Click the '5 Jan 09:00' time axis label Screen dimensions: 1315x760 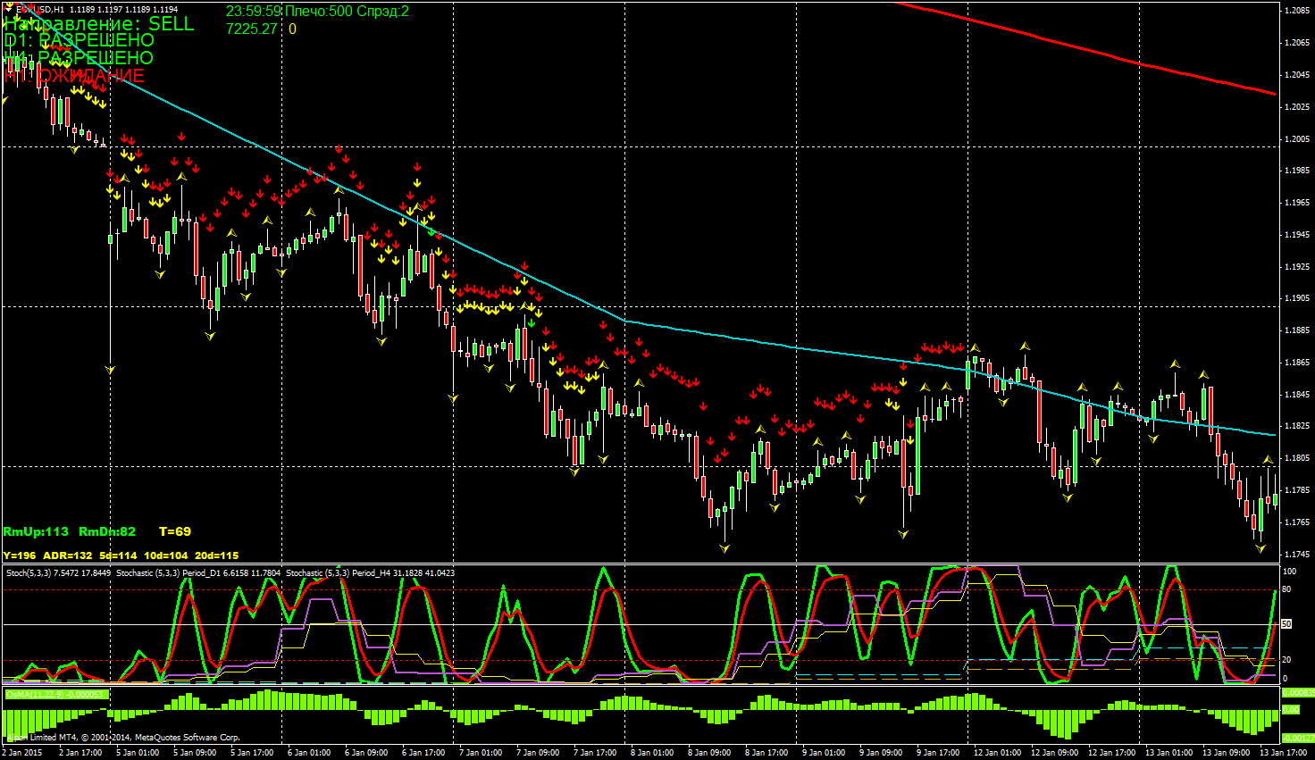[x=195, y=753]
